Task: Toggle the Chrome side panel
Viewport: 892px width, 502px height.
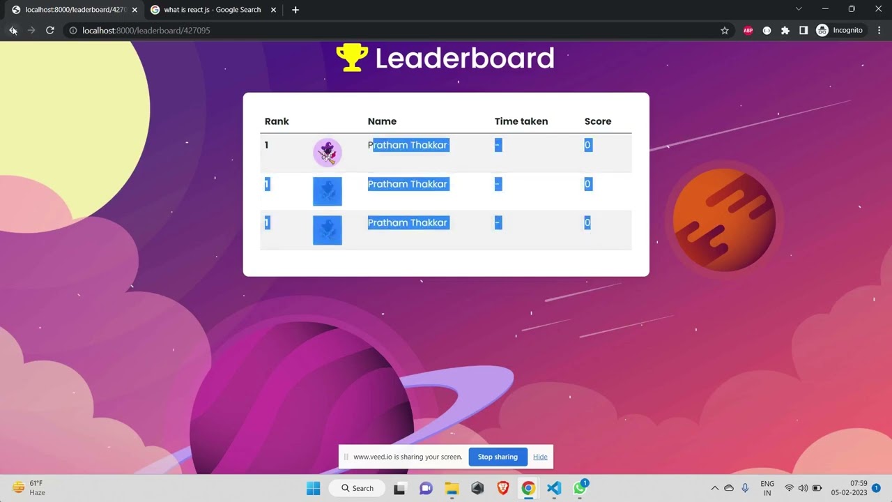Action: point(803,31)
